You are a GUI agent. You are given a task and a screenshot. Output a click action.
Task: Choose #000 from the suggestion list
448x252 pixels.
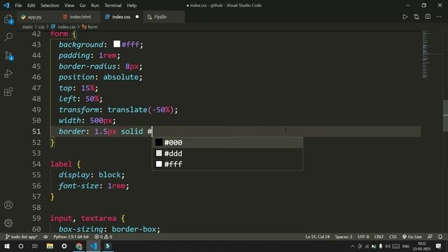coord(227,143)
